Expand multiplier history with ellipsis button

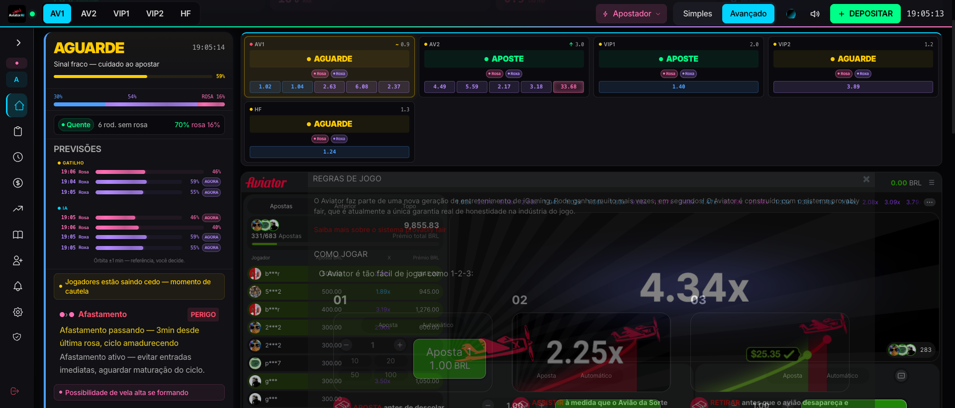929,202
